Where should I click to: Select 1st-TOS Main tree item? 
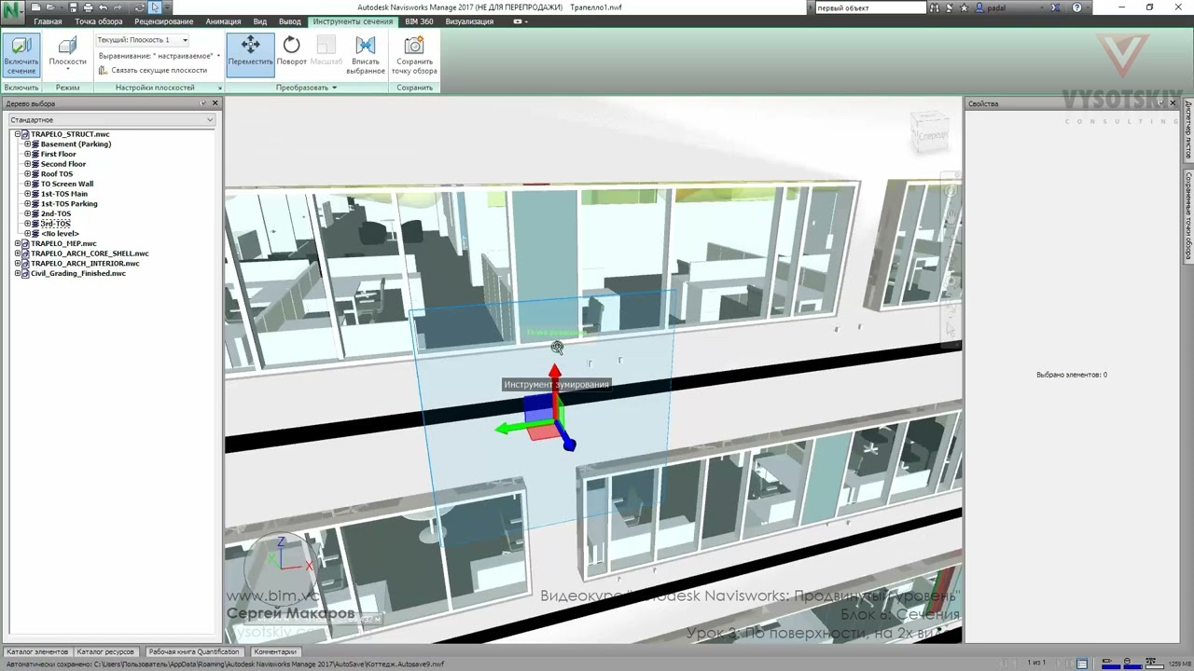point(64,194)
